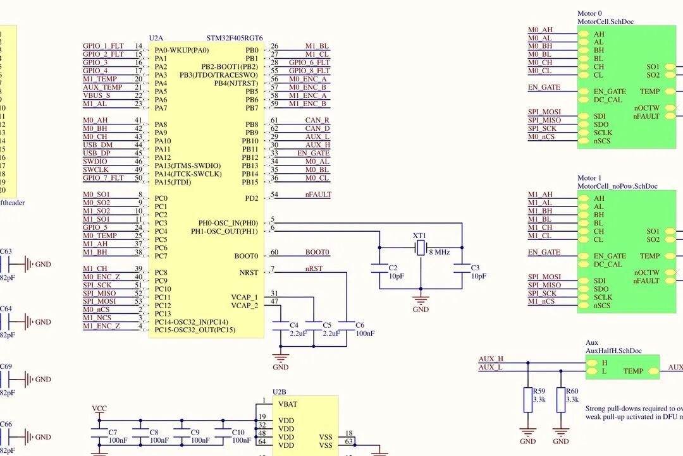The width and height of the screenshot is (683, 456).
Task: Select the GPIO_7_FLT net label
Action: point(103,178)
